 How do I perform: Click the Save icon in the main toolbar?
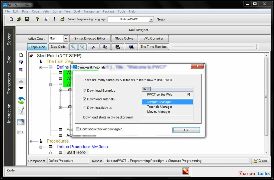(x=27, y=19)
